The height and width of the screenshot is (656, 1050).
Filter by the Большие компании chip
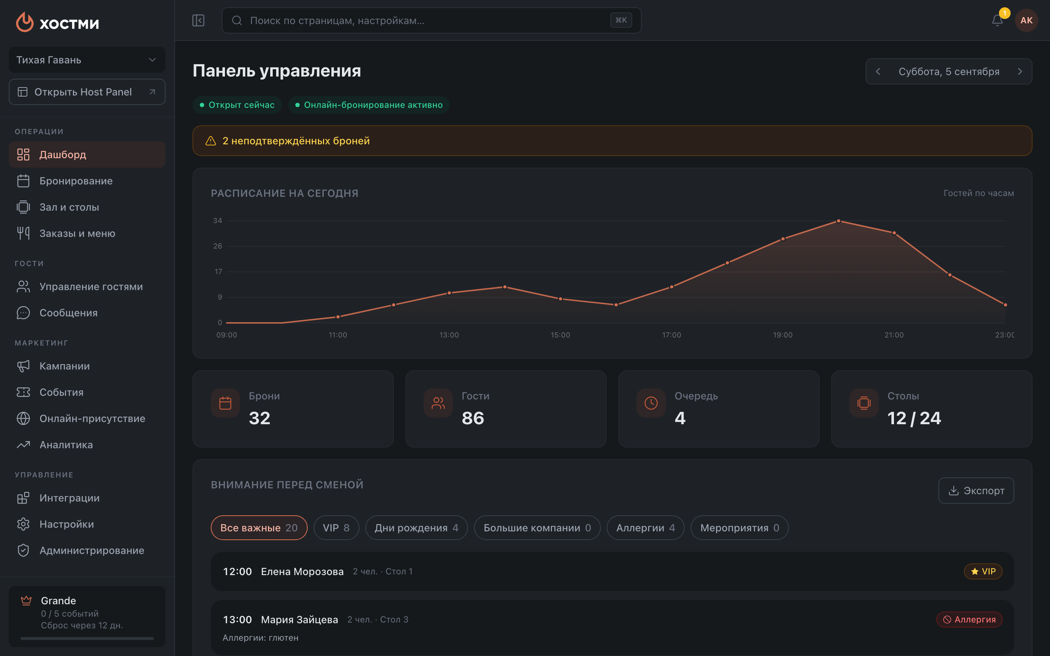tap(537, 528)
